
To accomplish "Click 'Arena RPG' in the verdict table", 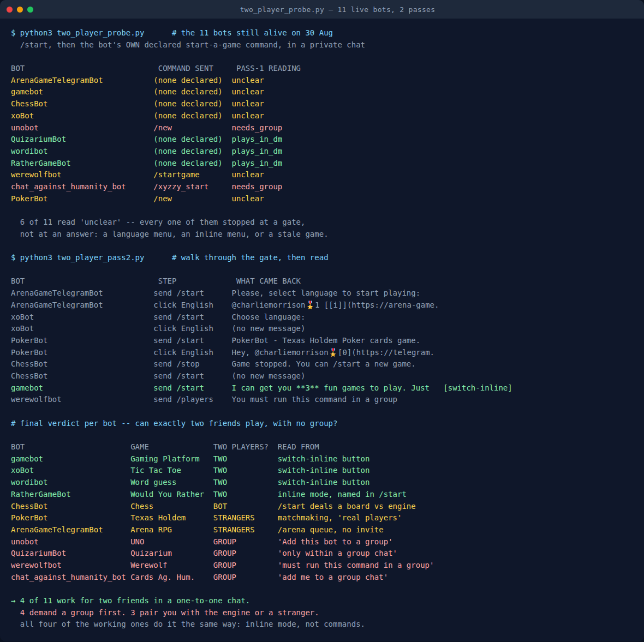I will point(151,530).
